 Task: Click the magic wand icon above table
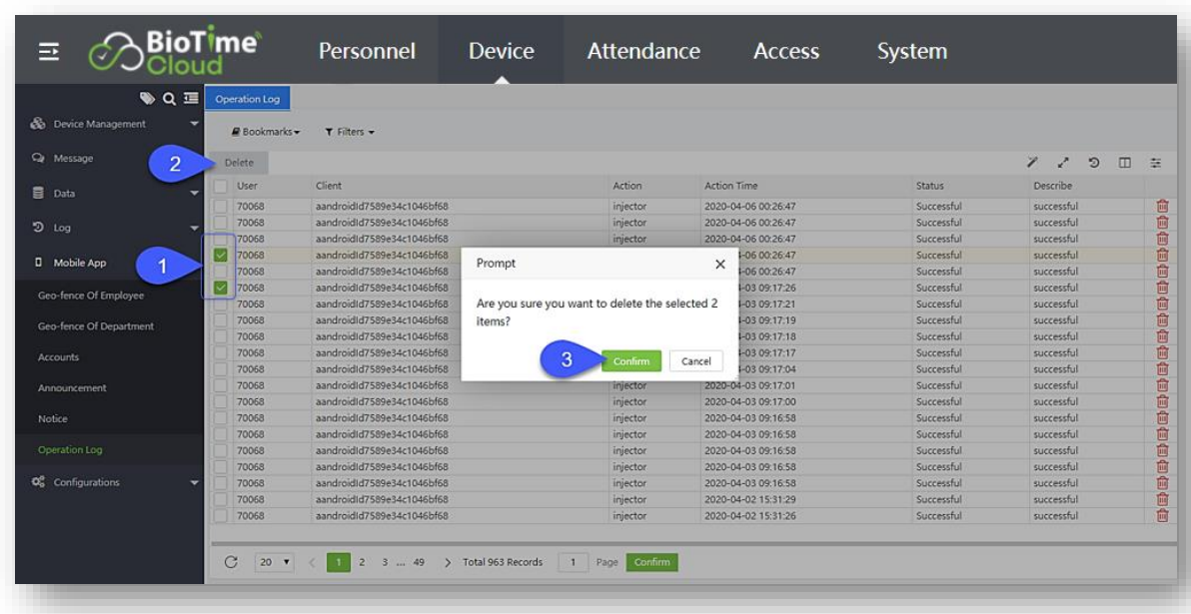pos(1034,163)
